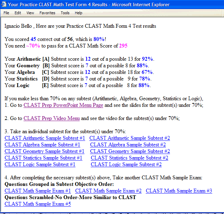
Task: Click the passing score '295' text
Action: coord(123,46)
